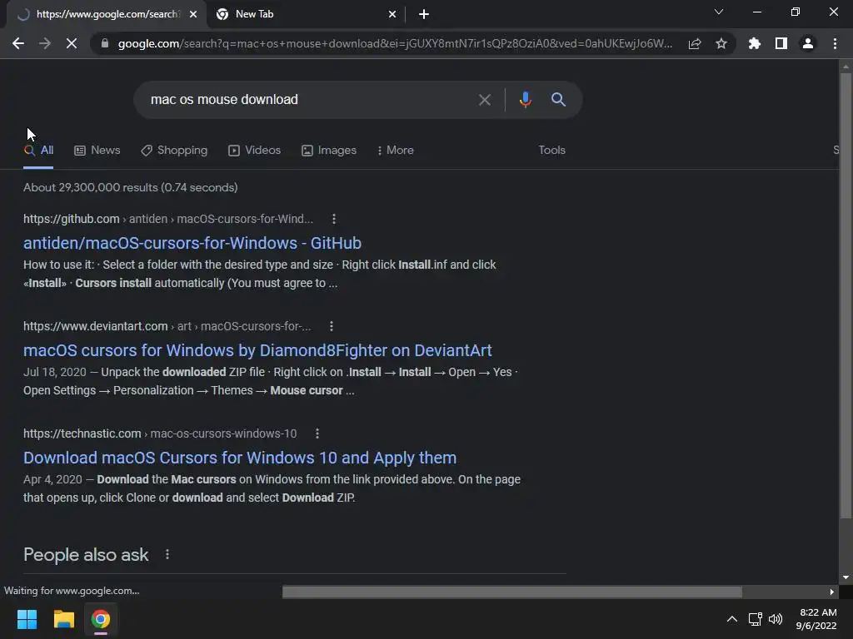Click the https://technastic.com breadcrumb
Viewport: 853px width, 639px height.
(x=82, y=433)
